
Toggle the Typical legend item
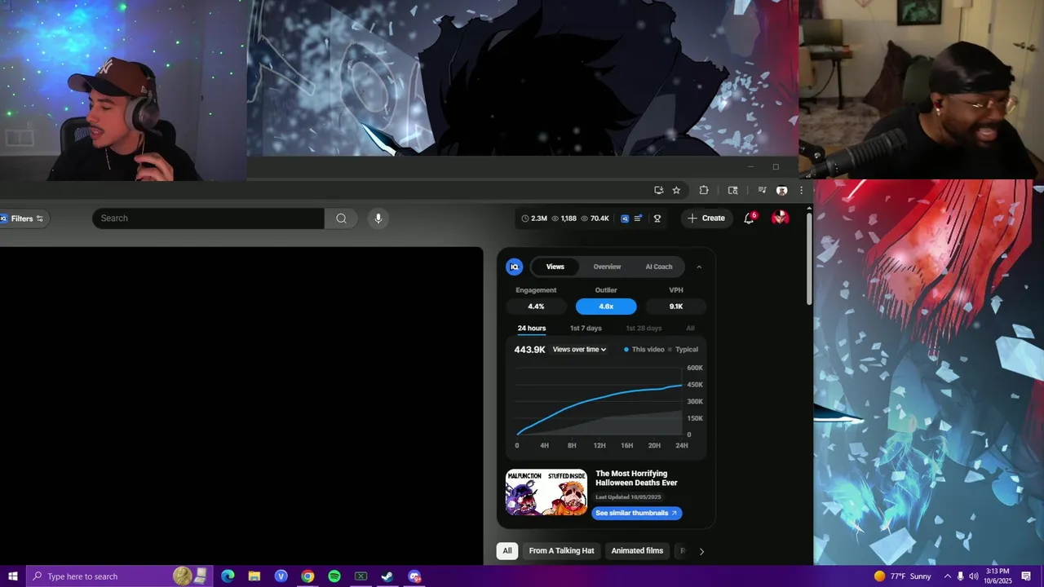(x=683, y=350)
